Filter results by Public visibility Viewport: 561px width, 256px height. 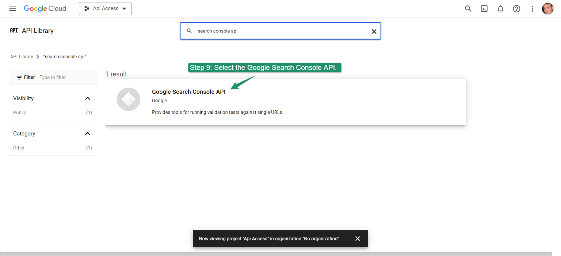[x=19, y=113]
